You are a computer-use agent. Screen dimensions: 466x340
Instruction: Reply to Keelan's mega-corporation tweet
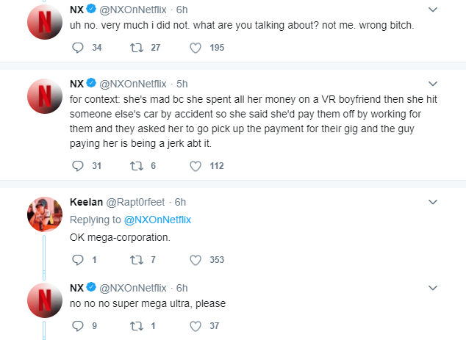click(79, 259)
